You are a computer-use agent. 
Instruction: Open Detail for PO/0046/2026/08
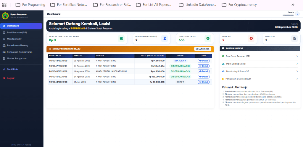204,71
